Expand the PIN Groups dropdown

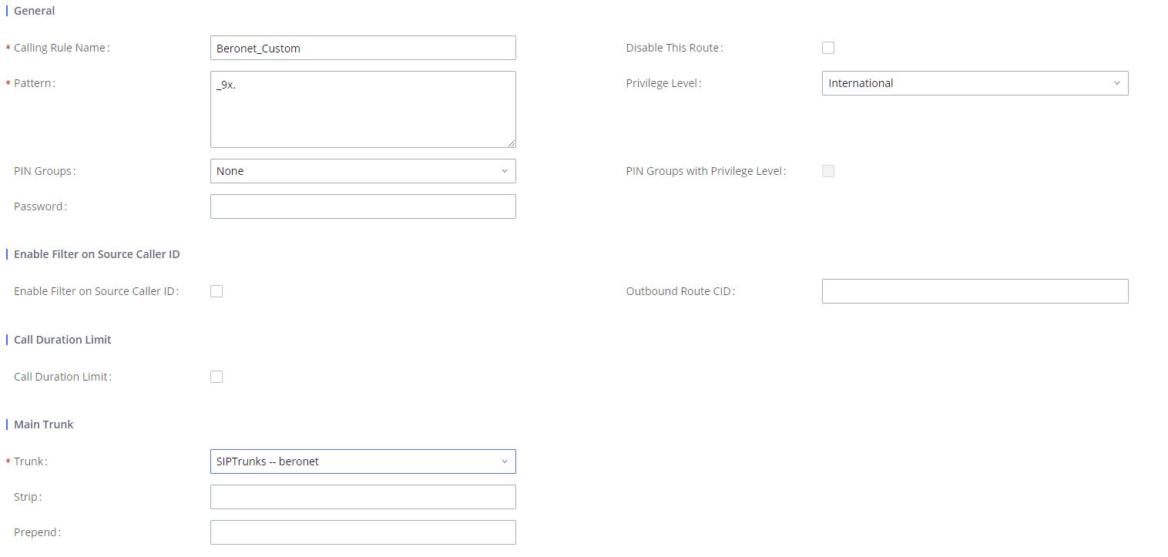coord(362,171)
